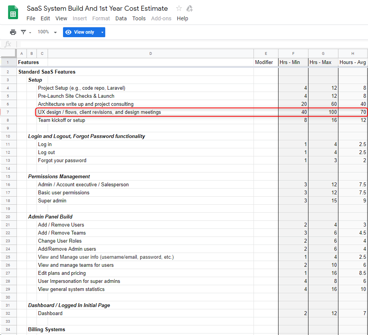Select the Standard SaaS Features cell
The image size is (368, 335).
[47, 72]
